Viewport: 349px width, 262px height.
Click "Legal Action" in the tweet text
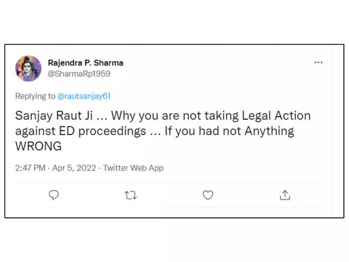276,116
